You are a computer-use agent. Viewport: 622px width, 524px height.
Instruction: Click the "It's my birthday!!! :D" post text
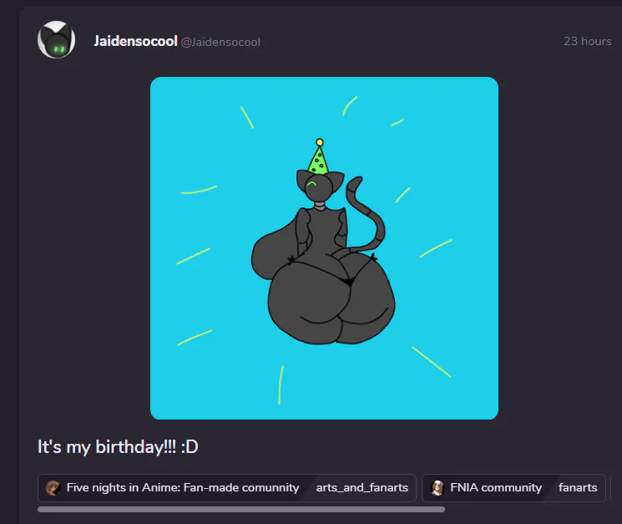118,447
